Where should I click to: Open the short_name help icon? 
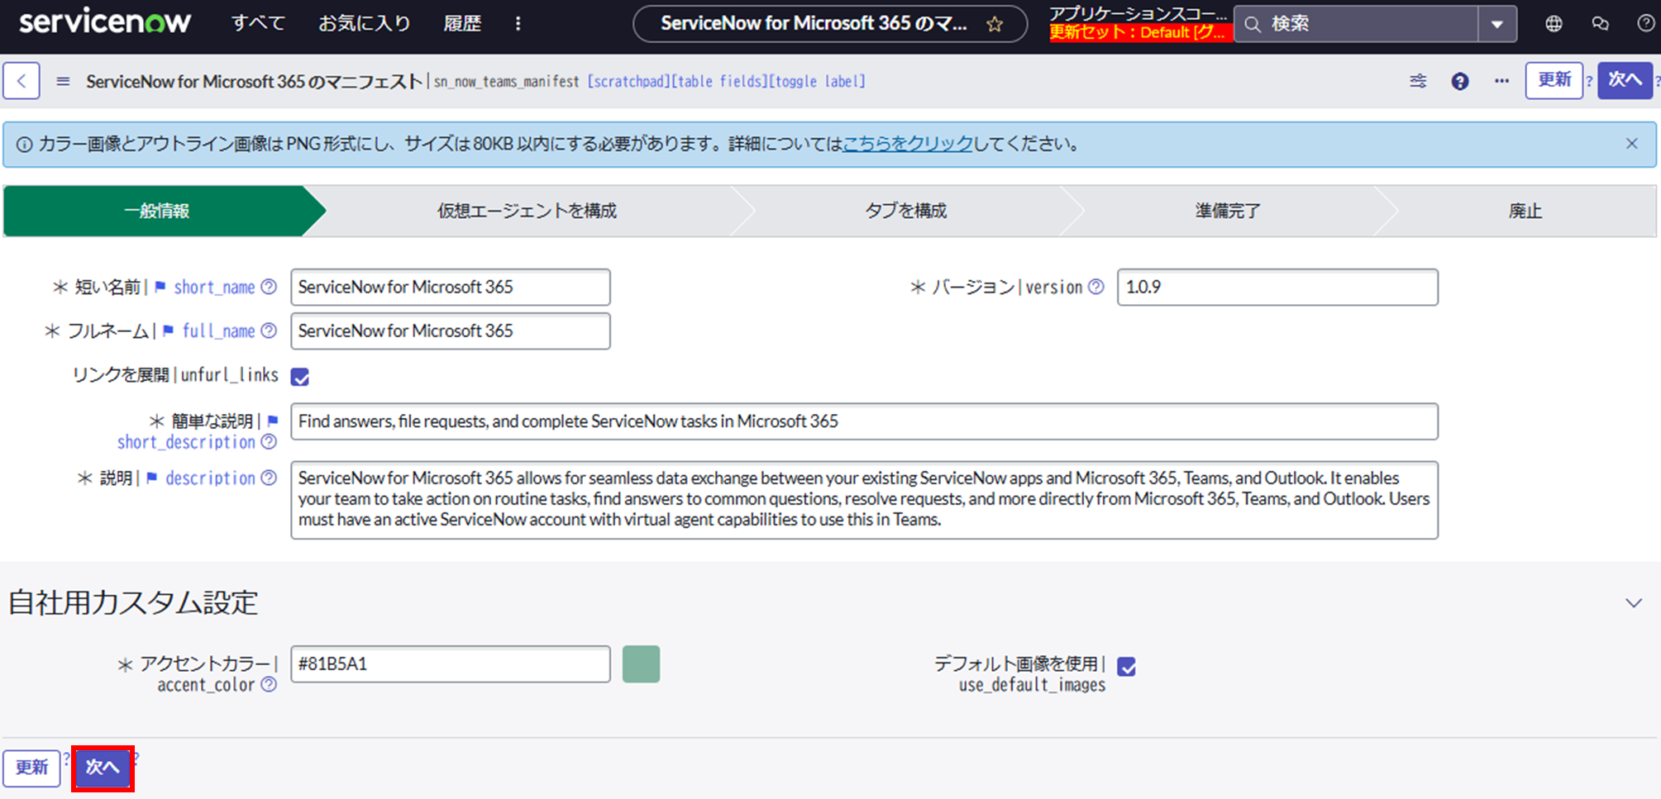pos(269,287)
